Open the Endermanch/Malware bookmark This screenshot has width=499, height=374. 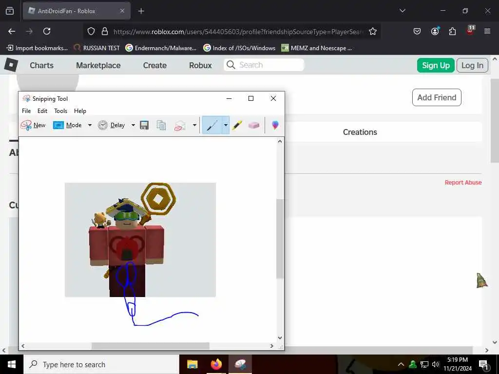tap(161, 48)
